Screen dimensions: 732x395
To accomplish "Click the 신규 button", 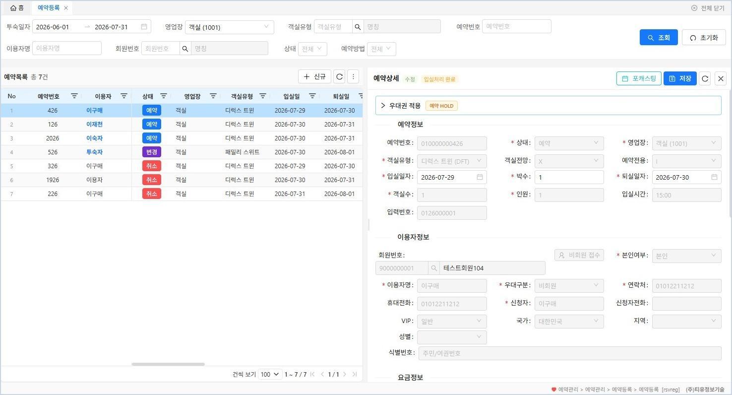I will pyautogui.click(x=314, y=76).
